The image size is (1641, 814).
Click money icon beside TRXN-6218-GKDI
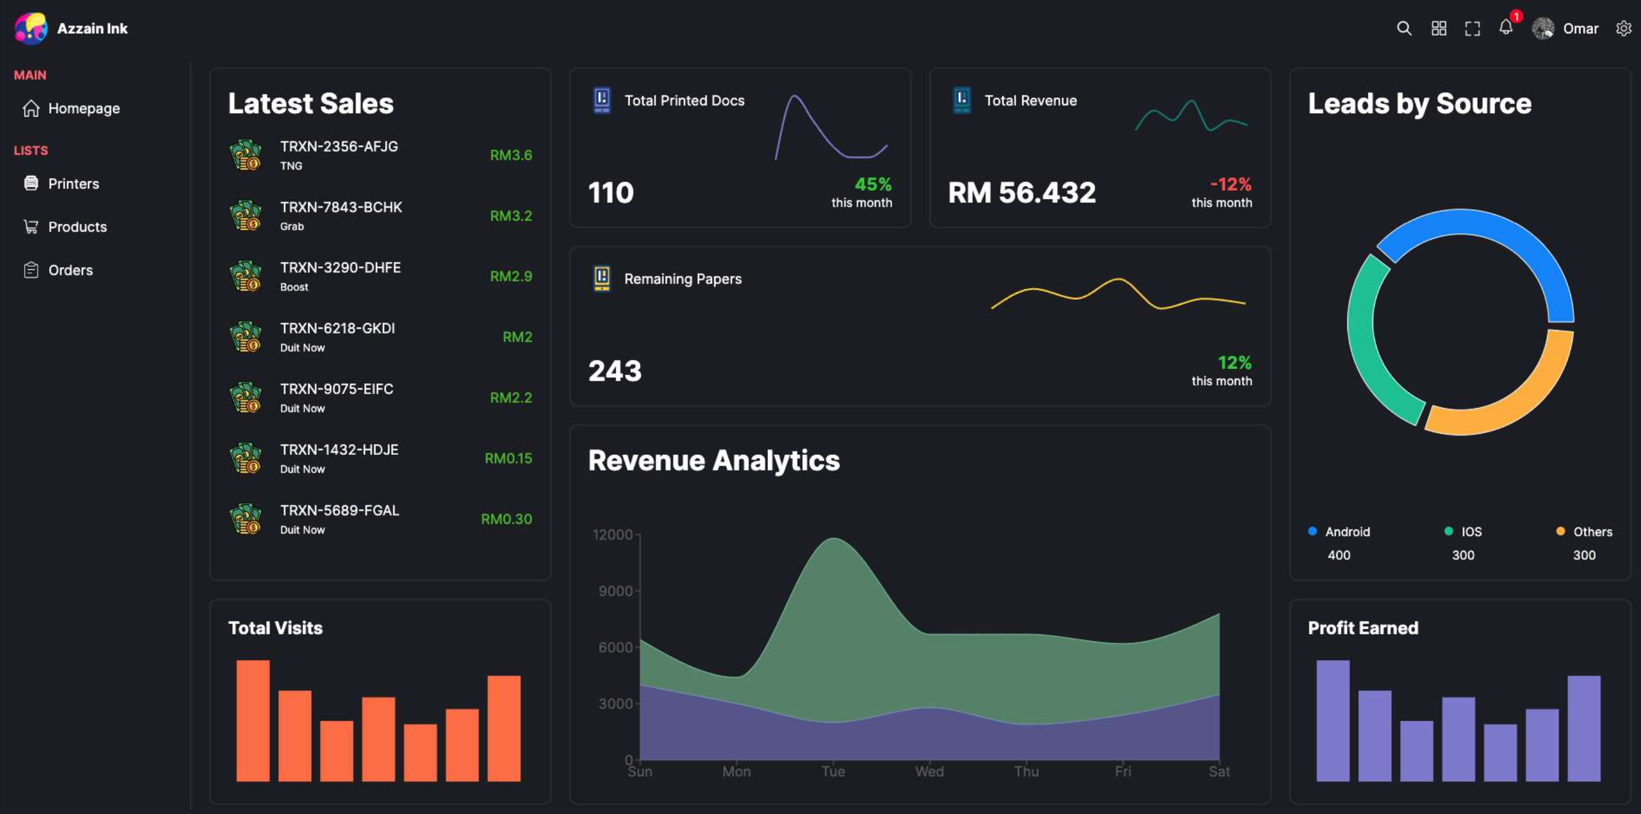(245, 336)
